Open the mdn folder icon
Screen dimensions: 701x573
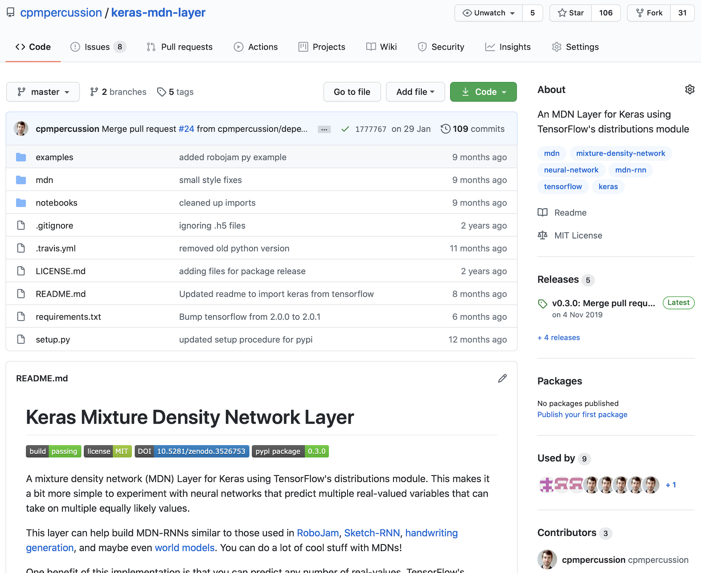pyautogui.click(x=21, y=180)
